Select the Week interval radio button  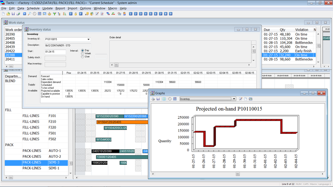tap(82, 54)
